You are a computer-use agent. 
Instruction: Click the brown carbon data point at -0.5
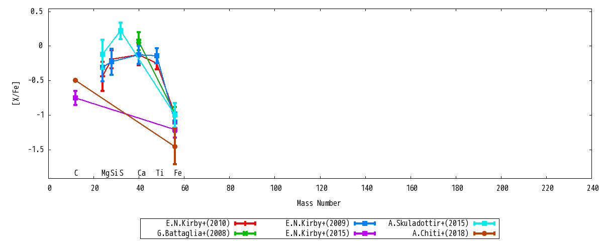75,80
